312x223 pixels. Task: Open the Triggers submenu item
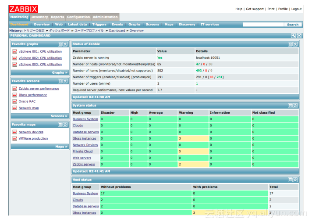99,25
